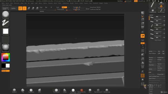
Task: Adjust the Focal Shift slider
Action: (x=81, y=7)
